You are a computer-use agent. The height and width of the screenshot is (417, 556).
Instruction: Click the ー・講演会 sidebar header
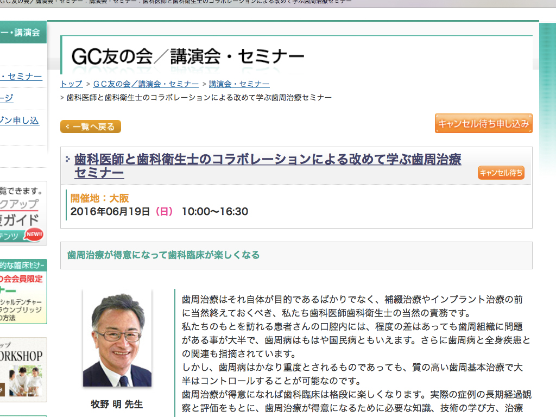(x=23, y=32)
